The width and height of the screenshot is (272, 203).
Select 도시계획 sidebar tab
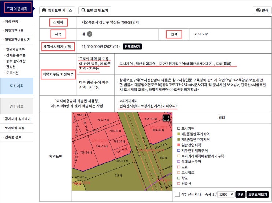(16, 86)
